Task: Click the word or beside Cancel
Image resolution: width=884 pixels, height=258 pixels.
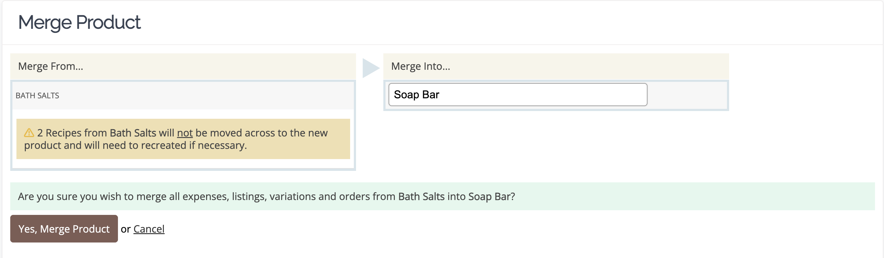Action: point(126,229)
